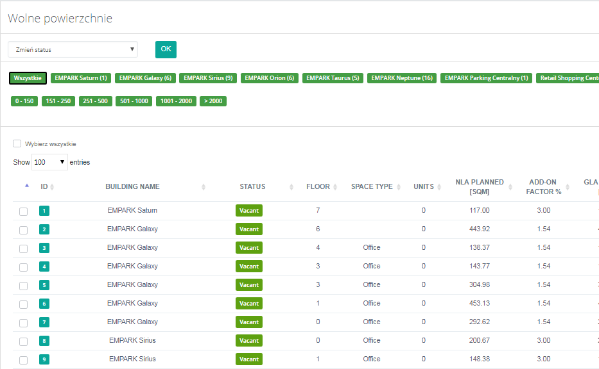Tick the checkbox for row ID 7
This screenshot has width=599, height=369.
[x=23, y=324]
